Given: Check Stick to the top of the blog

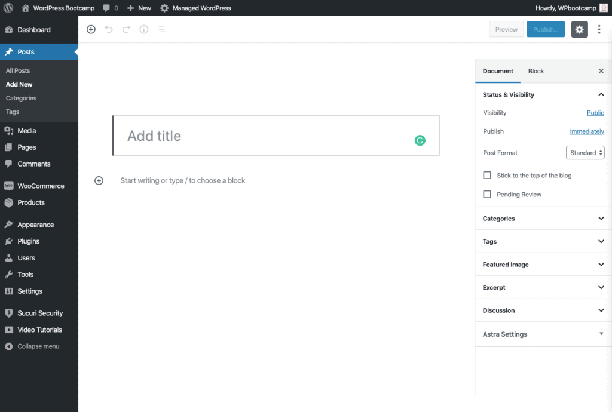Looking at the screenshot, I should point(487,176).
